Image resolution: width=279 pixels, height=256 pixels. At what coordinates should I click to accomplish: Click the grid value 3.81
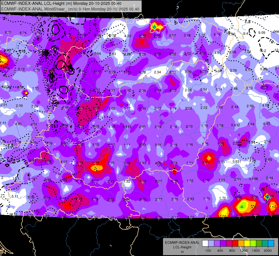pyautogui.click(x=205, y=162)
